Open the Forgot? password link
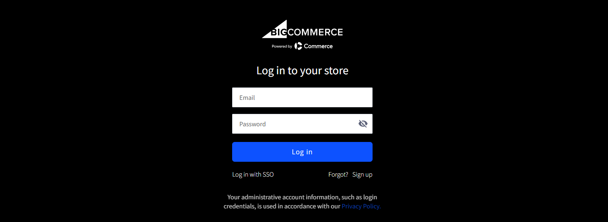Image resolution: width=608 pixels, height=222 pixels. coord(338,175)
